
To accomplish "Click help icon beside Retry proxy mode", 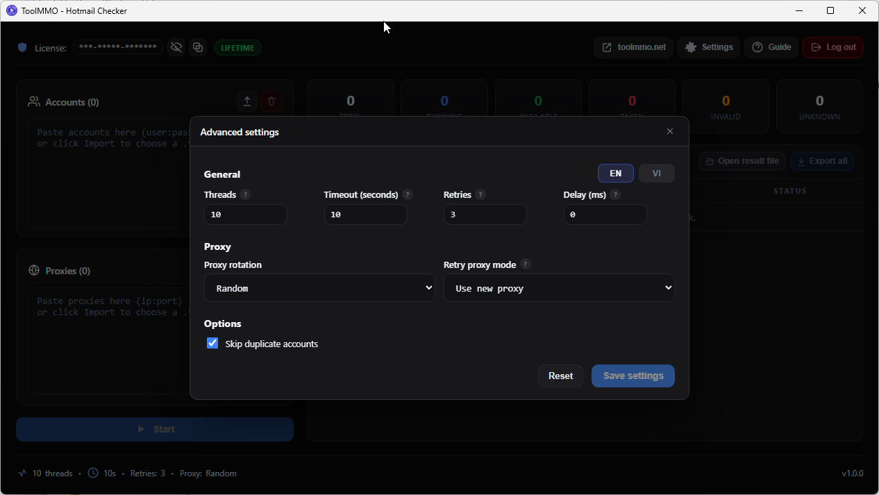I will click(526, 265).
